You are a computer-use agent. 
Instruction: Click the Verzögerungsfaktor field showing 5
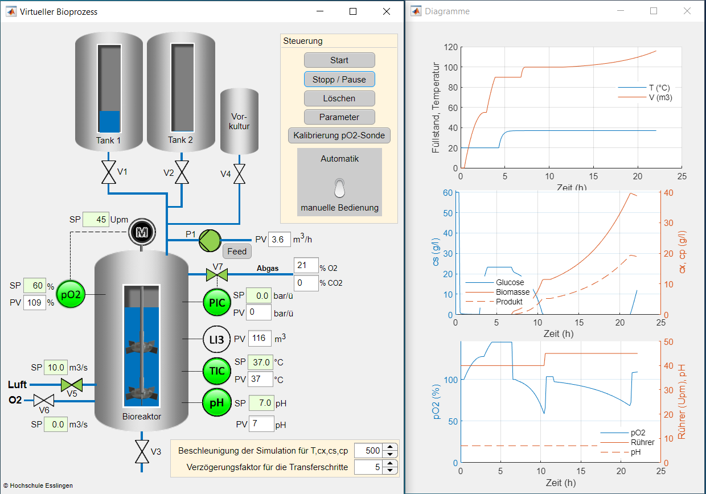(368, 467)
